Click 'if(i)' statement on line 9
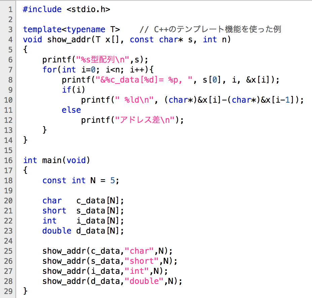The image size is (312, 298). [x=73, y=90]
